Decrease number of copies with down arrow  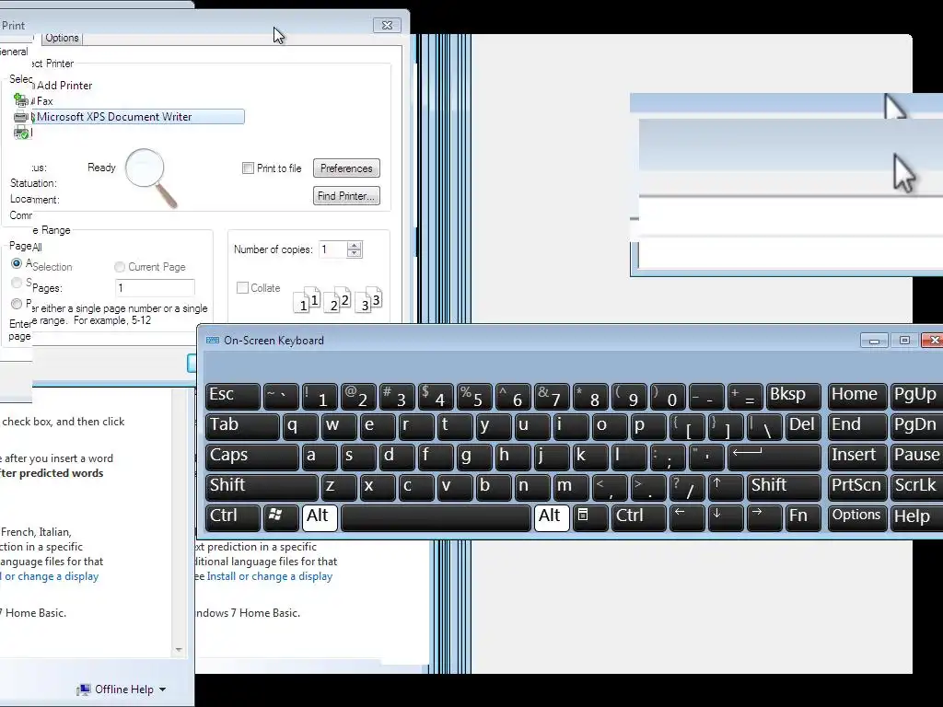tap(355, 254)
